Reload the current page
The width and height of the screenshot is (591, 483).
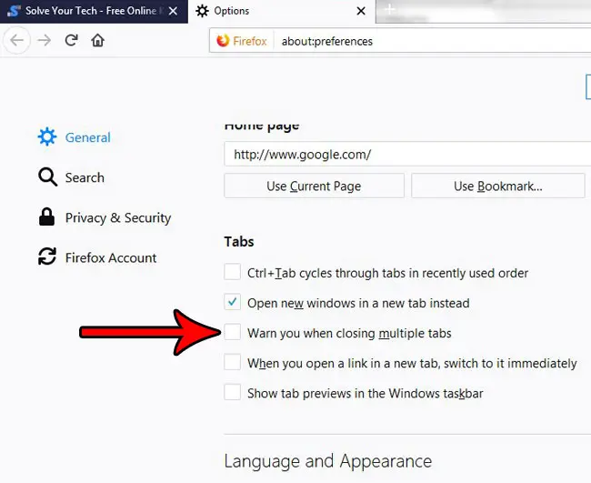[71, 41]
